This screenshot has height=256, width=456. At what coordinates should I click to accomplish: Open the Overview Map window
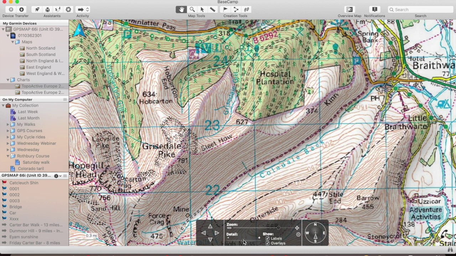click(x=349, y=10)
